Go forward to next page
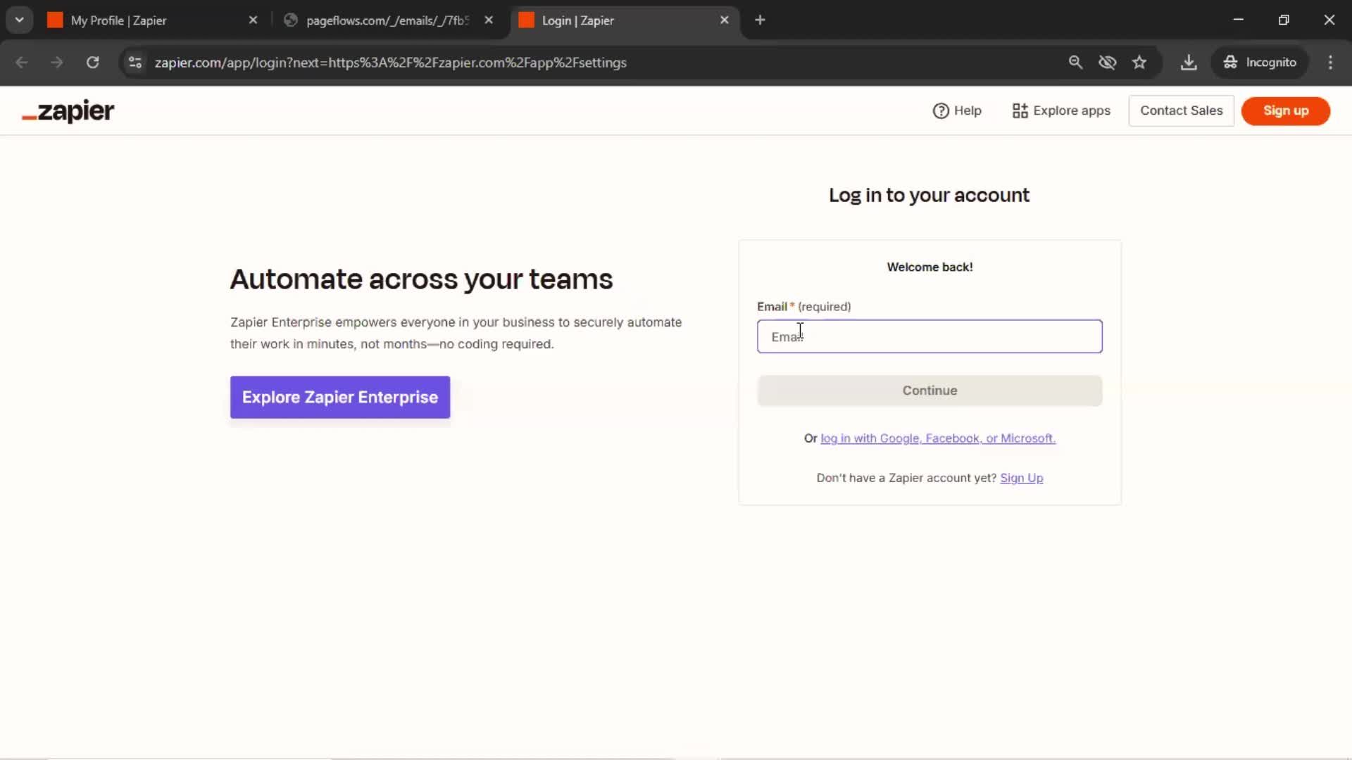1352x760 pixels. [x=57, y=63]
